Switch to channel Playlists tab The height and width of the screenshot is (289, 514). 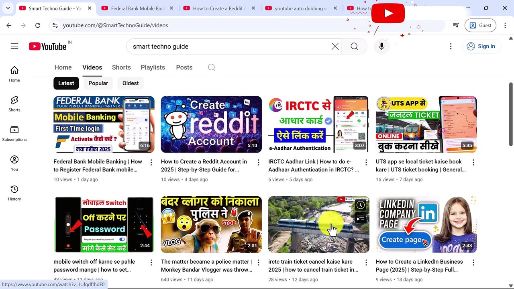[x=153, y=67]
